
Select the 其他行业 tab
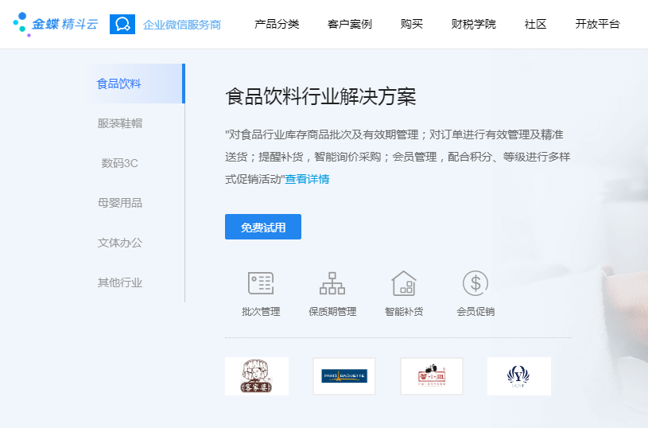pos(120,282)
